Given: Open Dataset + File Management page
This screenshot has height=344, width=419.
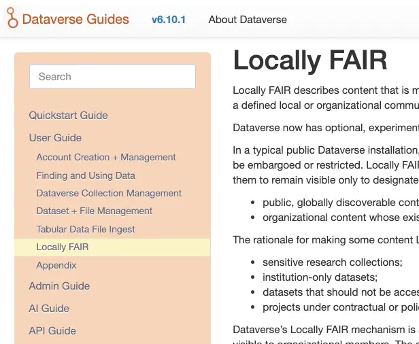Looking at the screenshot, I should (x=95, y=211).
